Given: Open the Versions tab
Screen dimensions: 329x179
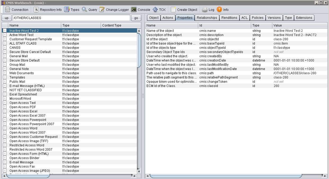Looking at the screenshot, I should point(274,18).
